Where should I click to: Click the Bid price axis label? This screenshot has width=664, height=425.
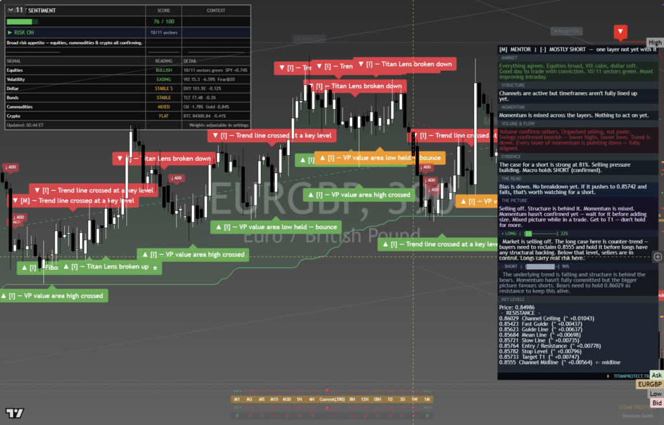pos(657,403)
